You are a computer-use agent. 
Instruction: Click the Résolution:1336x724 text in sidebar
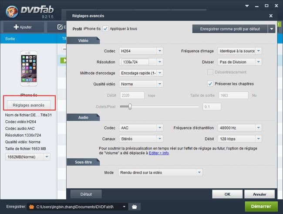tap(23, 135)
